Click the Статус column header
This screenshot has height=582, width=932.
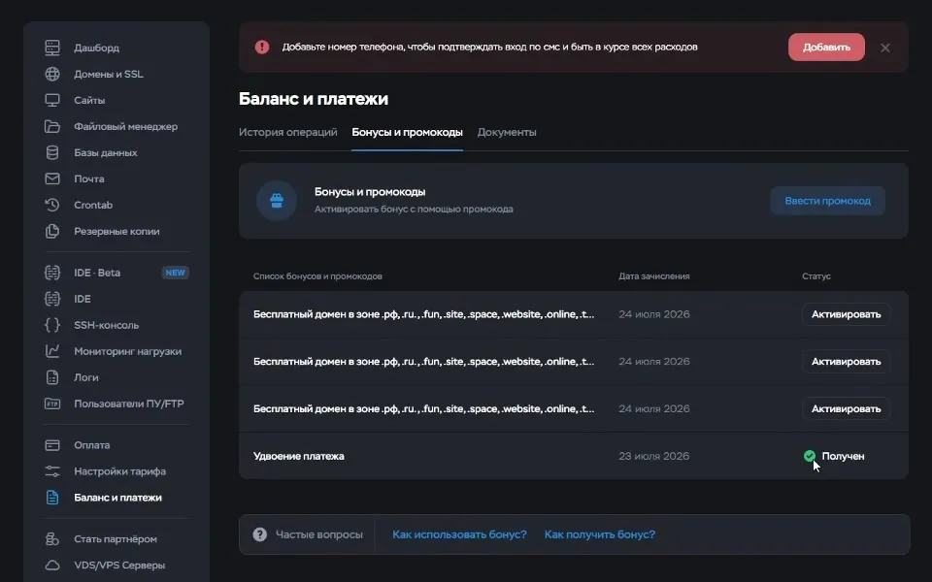[816, 276]
